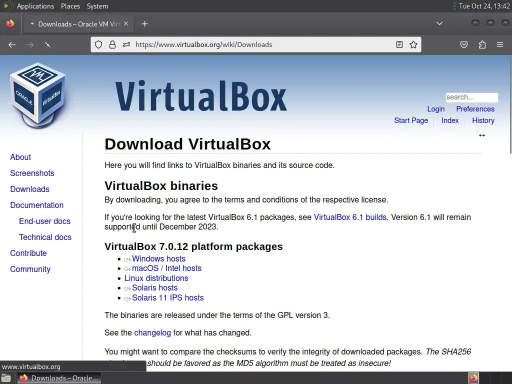The height and width of the screenshot is (384, 512).
Task: Go to Start Page link
Action: click(411, 120)
